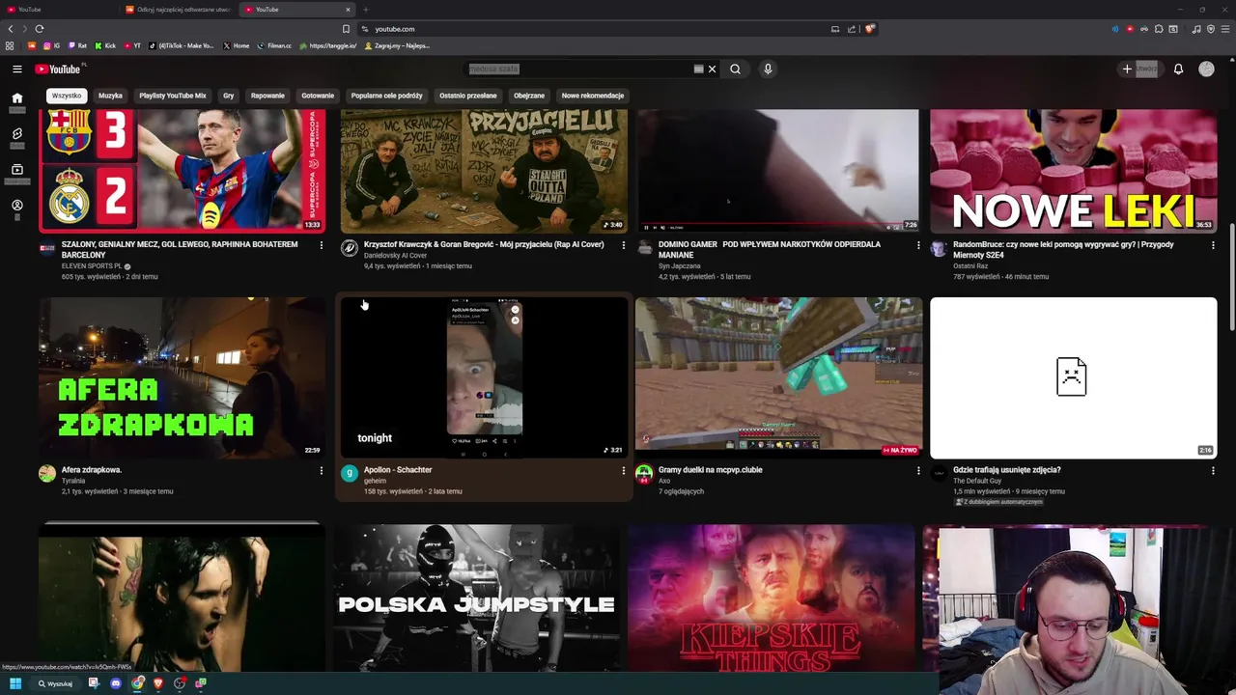This screenshot has height=695, width=1236.
Task: Start voice search with the microphone
Action: (768, 69)
